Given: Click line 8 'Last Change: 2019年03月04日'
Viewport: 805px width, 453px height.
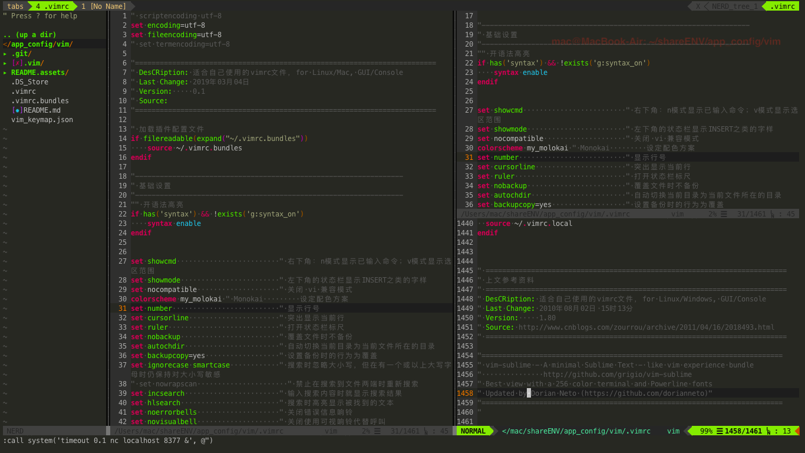Looking at the screenshot, I should [190, 82].
